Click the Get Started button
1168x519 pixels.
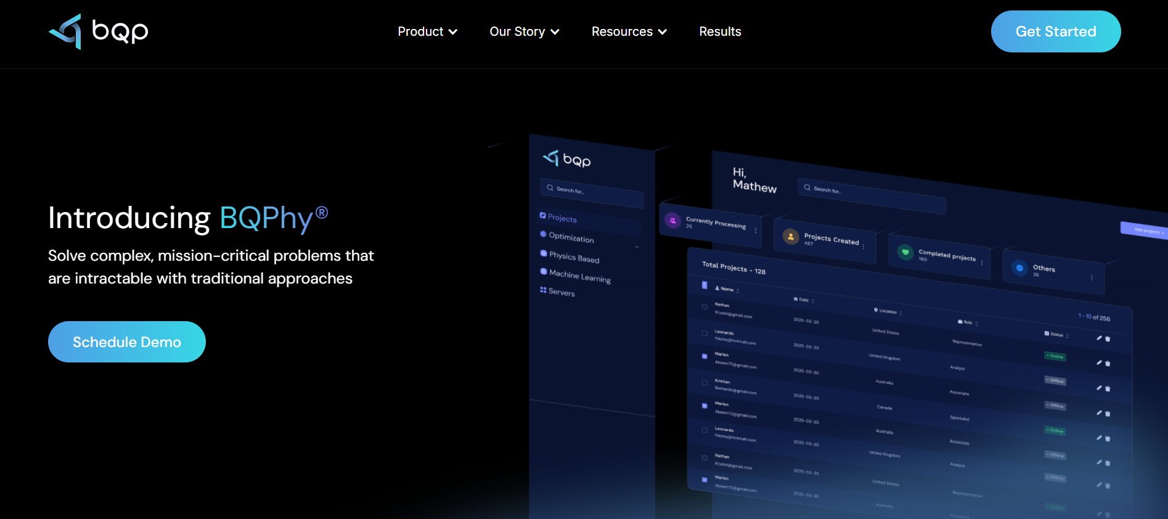(1056, 31)
